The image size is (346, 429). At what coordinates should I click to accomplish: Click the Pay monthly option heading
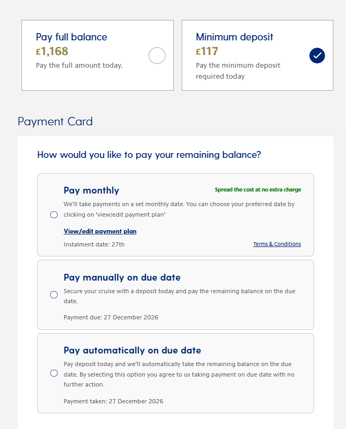[92, 190]
